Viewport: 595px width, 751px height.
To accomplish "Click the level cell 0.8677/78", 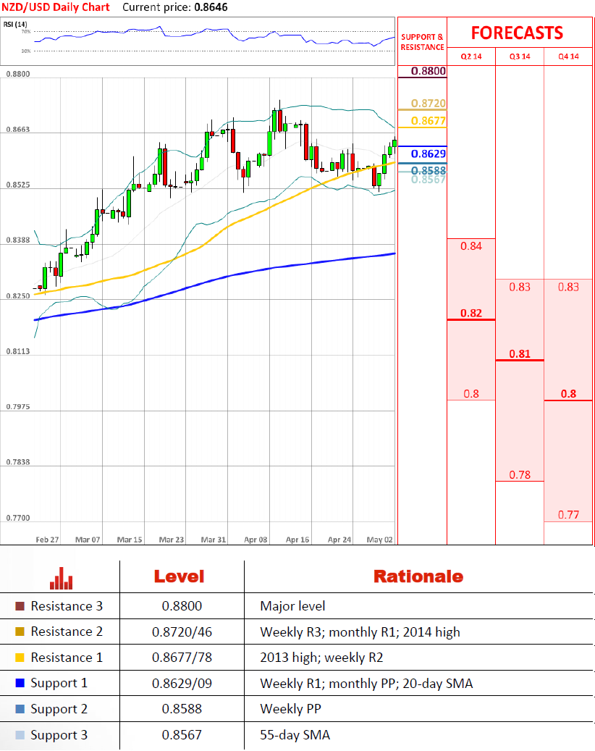I will (182, 658).
